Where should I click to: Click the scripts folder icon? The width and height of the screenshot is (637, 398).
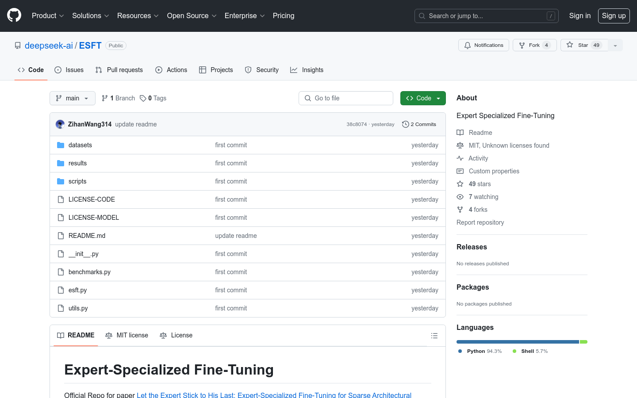(61, 181)
